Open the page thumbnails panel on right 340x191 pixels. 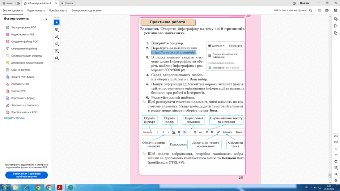pos(336,33)
